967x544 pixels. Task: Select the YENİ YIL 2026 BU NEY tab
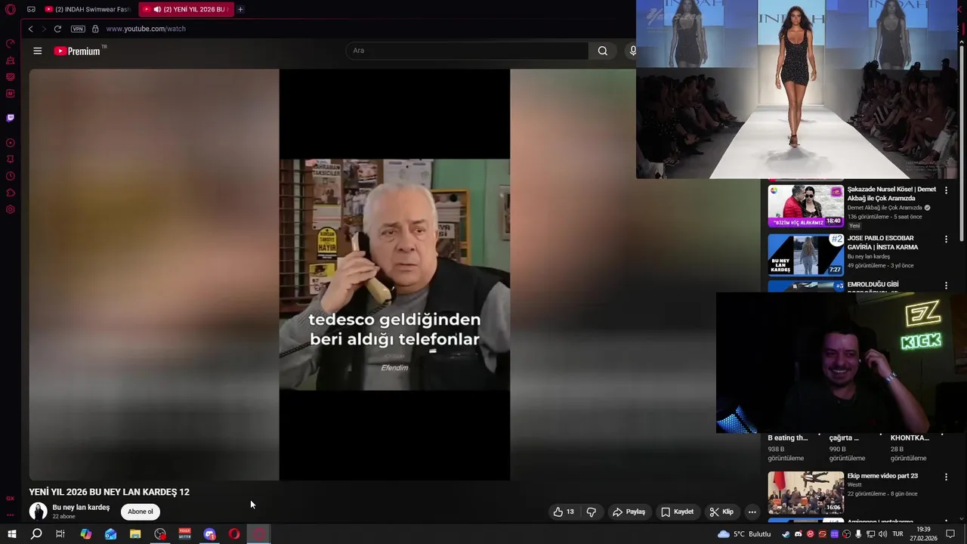pos(186,9)
